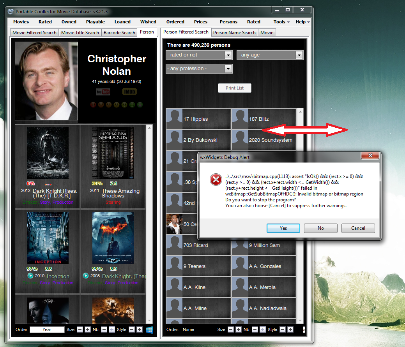Open Christopher Nolan's YouTube link icon
Screen dimensions: 405x347
(x=103, y=92)
